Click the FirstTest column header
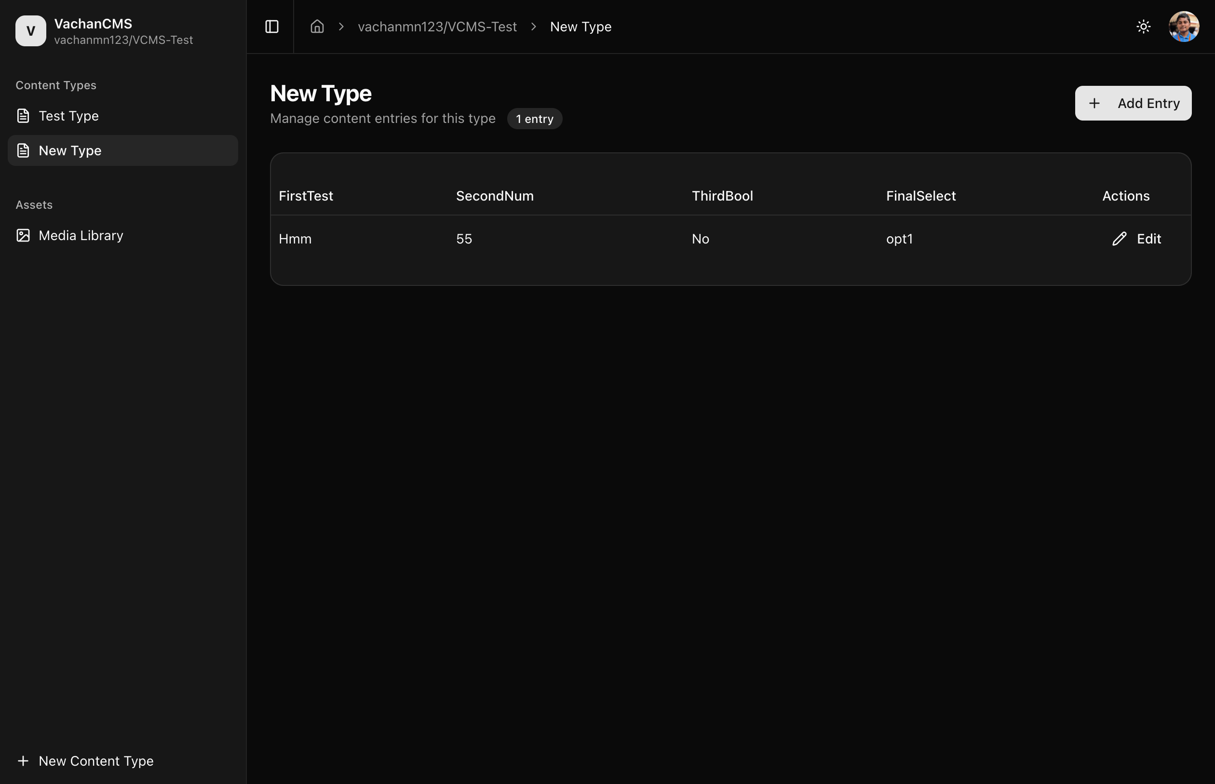The height and width of the screenshot is (784, 1215). tap(305, 196)
